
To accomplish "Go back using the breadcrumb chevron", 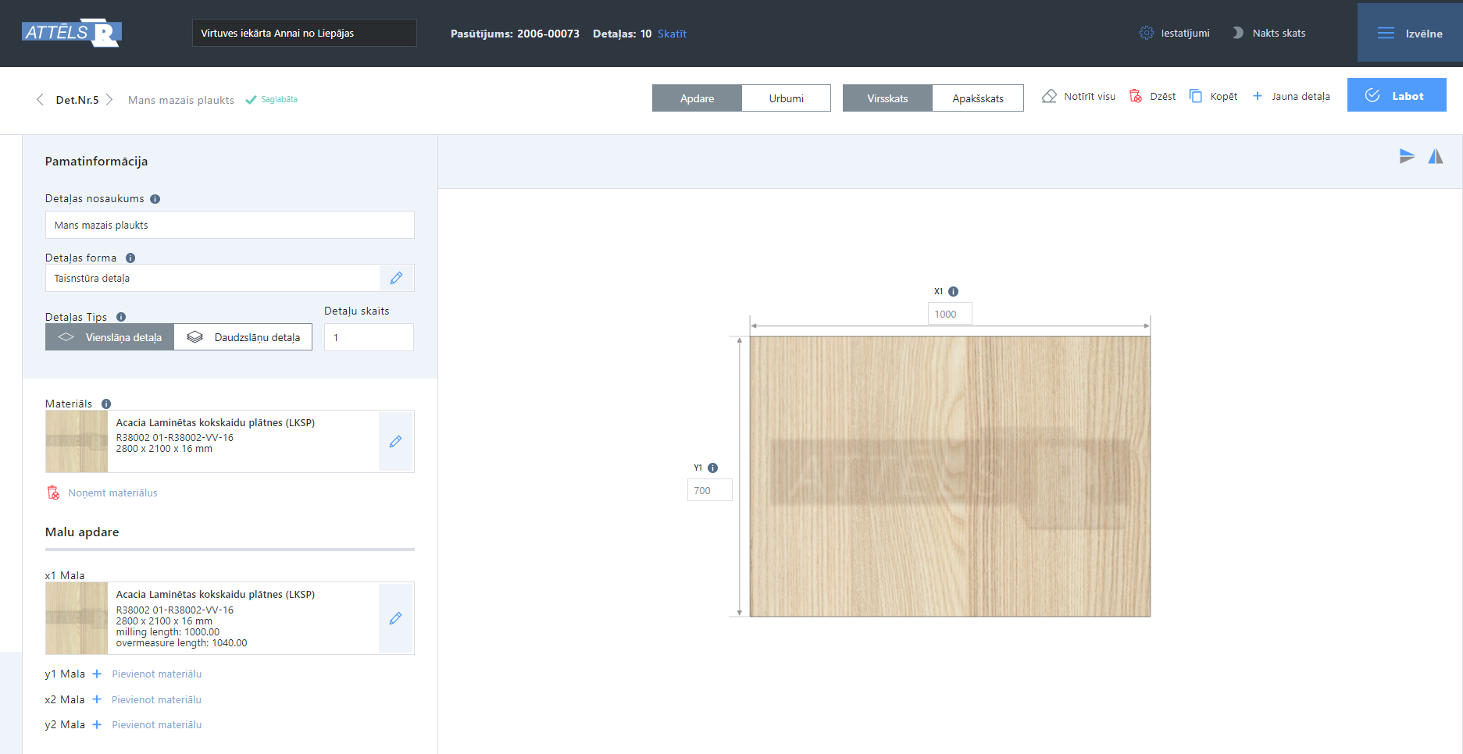I will (39, 100).
